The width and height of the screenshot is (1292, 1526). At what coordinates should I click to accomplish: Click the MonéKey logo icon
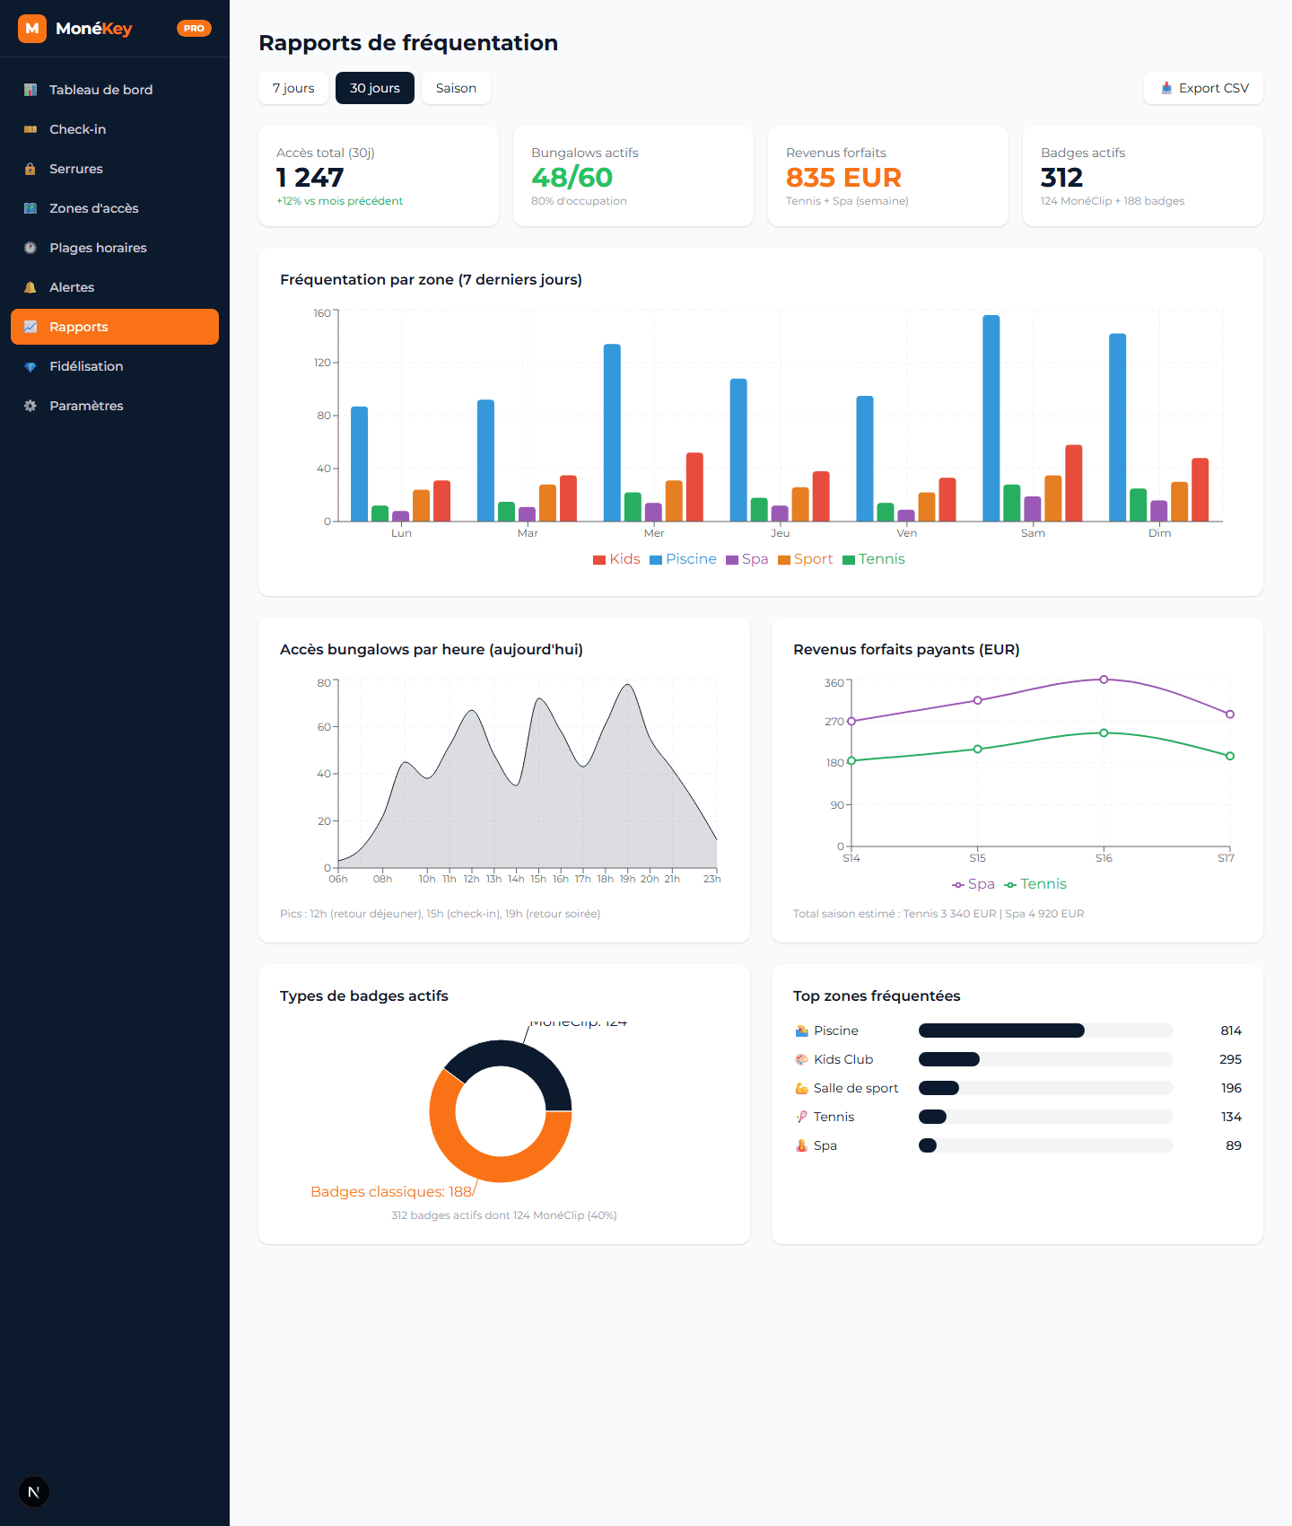[x=32, y=29]
